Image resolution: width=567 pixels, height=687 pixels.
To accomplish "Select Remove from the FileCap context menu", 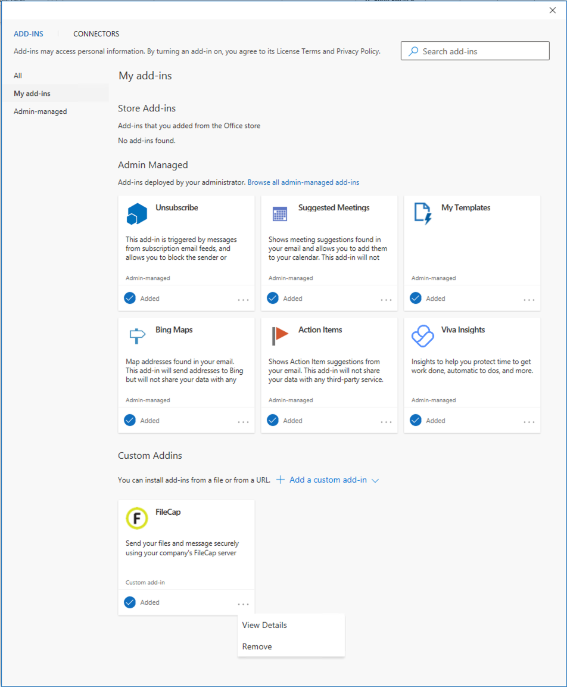I will [257, 646].
